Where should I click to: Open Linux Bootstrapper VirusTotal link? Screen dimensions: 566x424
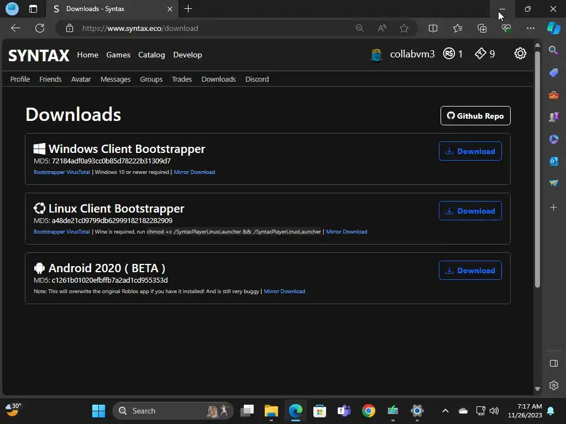coord(62,231)
